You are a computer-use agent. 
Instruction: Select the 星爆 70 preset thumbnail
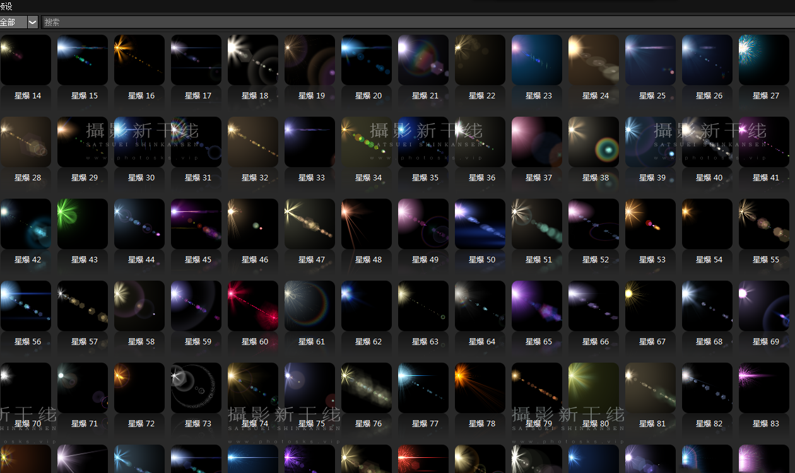pyautogui.click(x=26, y=388)
